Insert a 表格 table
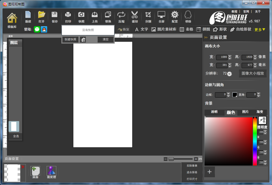This screenshot has width=272, height=185. point(186,29)
